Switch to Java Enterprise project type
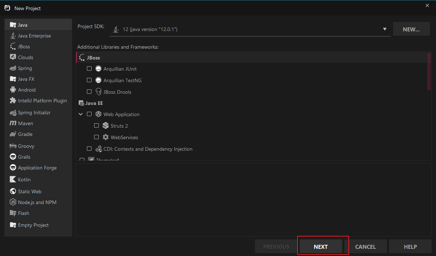This screenshot has width=436, height=256. [x=34, y=36]
